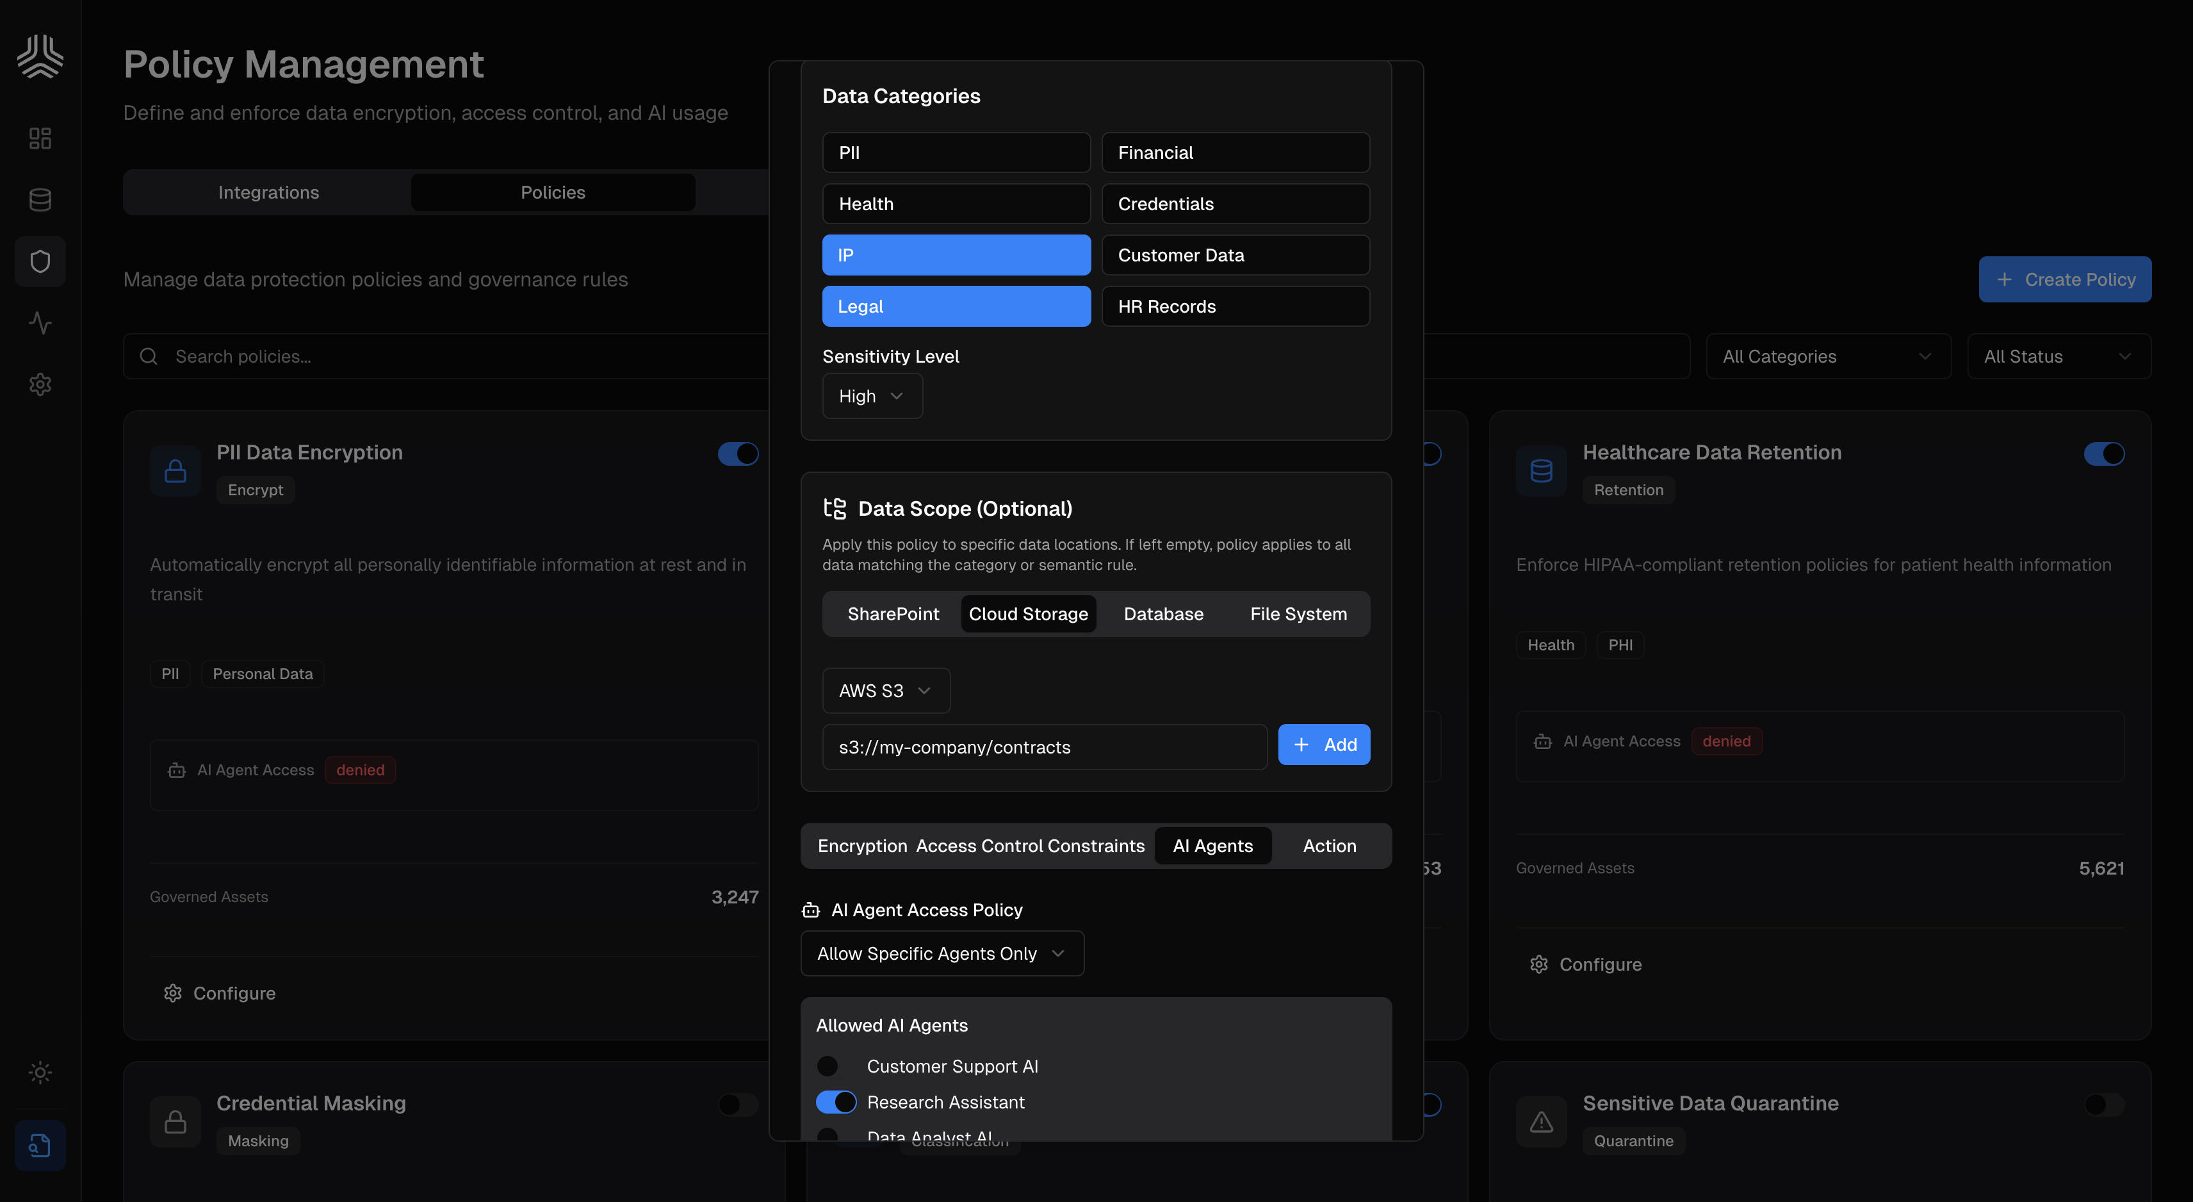
Task: Open the Constraints tab
Action: click(1096, 846)
